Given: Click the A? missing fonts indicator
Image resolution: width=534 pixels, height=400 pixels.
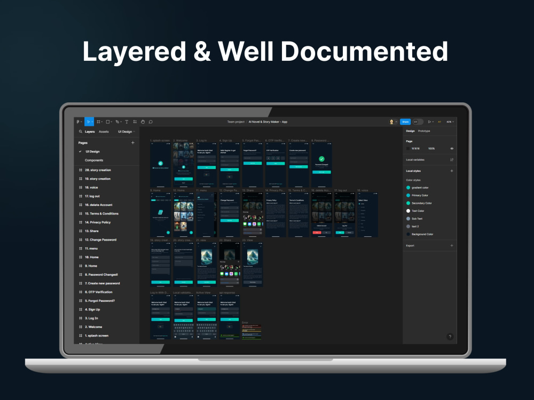Looking at the screenshot, I should pyautogui.click(x=439, y=122).
